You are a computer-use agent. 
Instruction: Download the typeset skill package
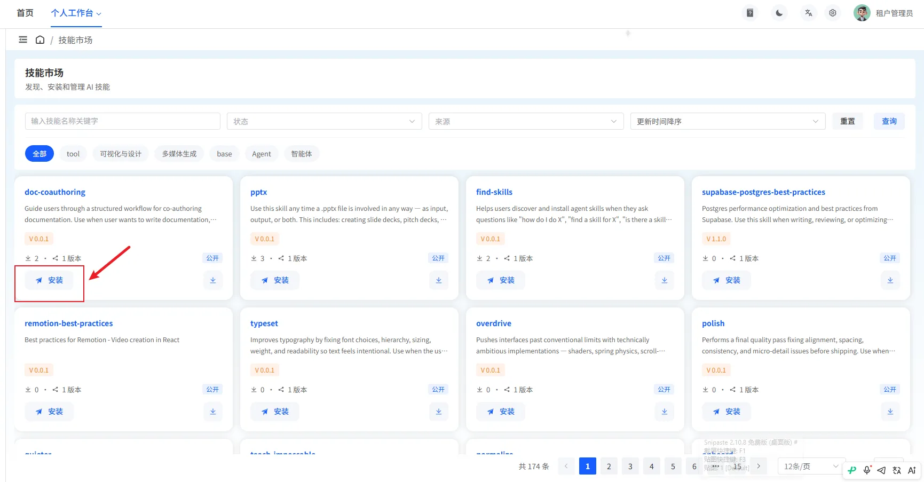[439, 412]
